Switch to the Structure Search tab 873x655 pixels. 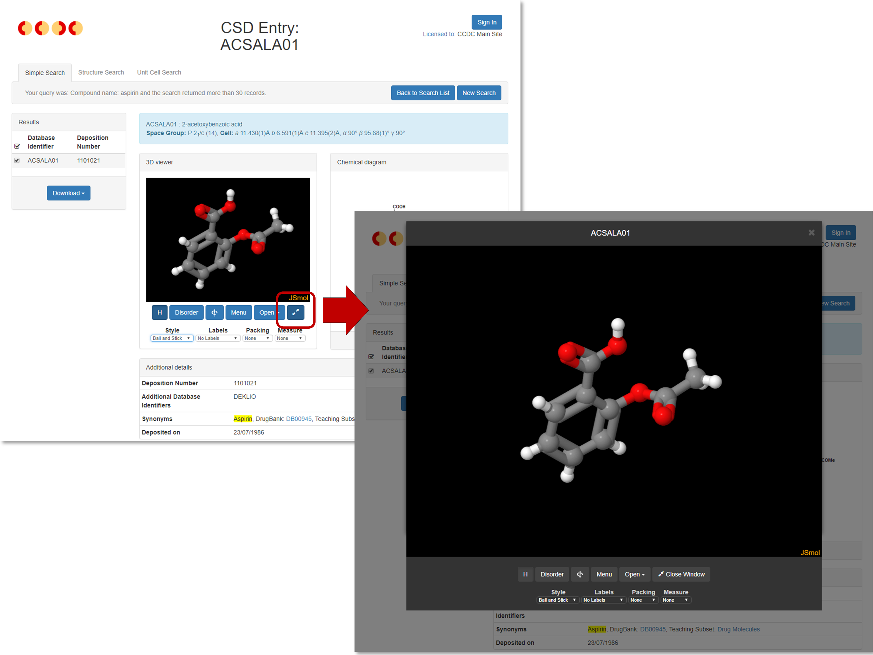[x=101, y=72]
